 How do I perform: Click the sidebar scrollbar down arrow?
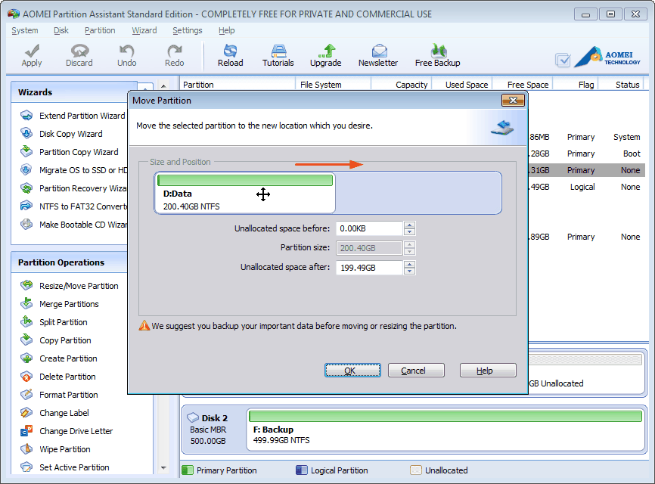click(x=163, y=468)
